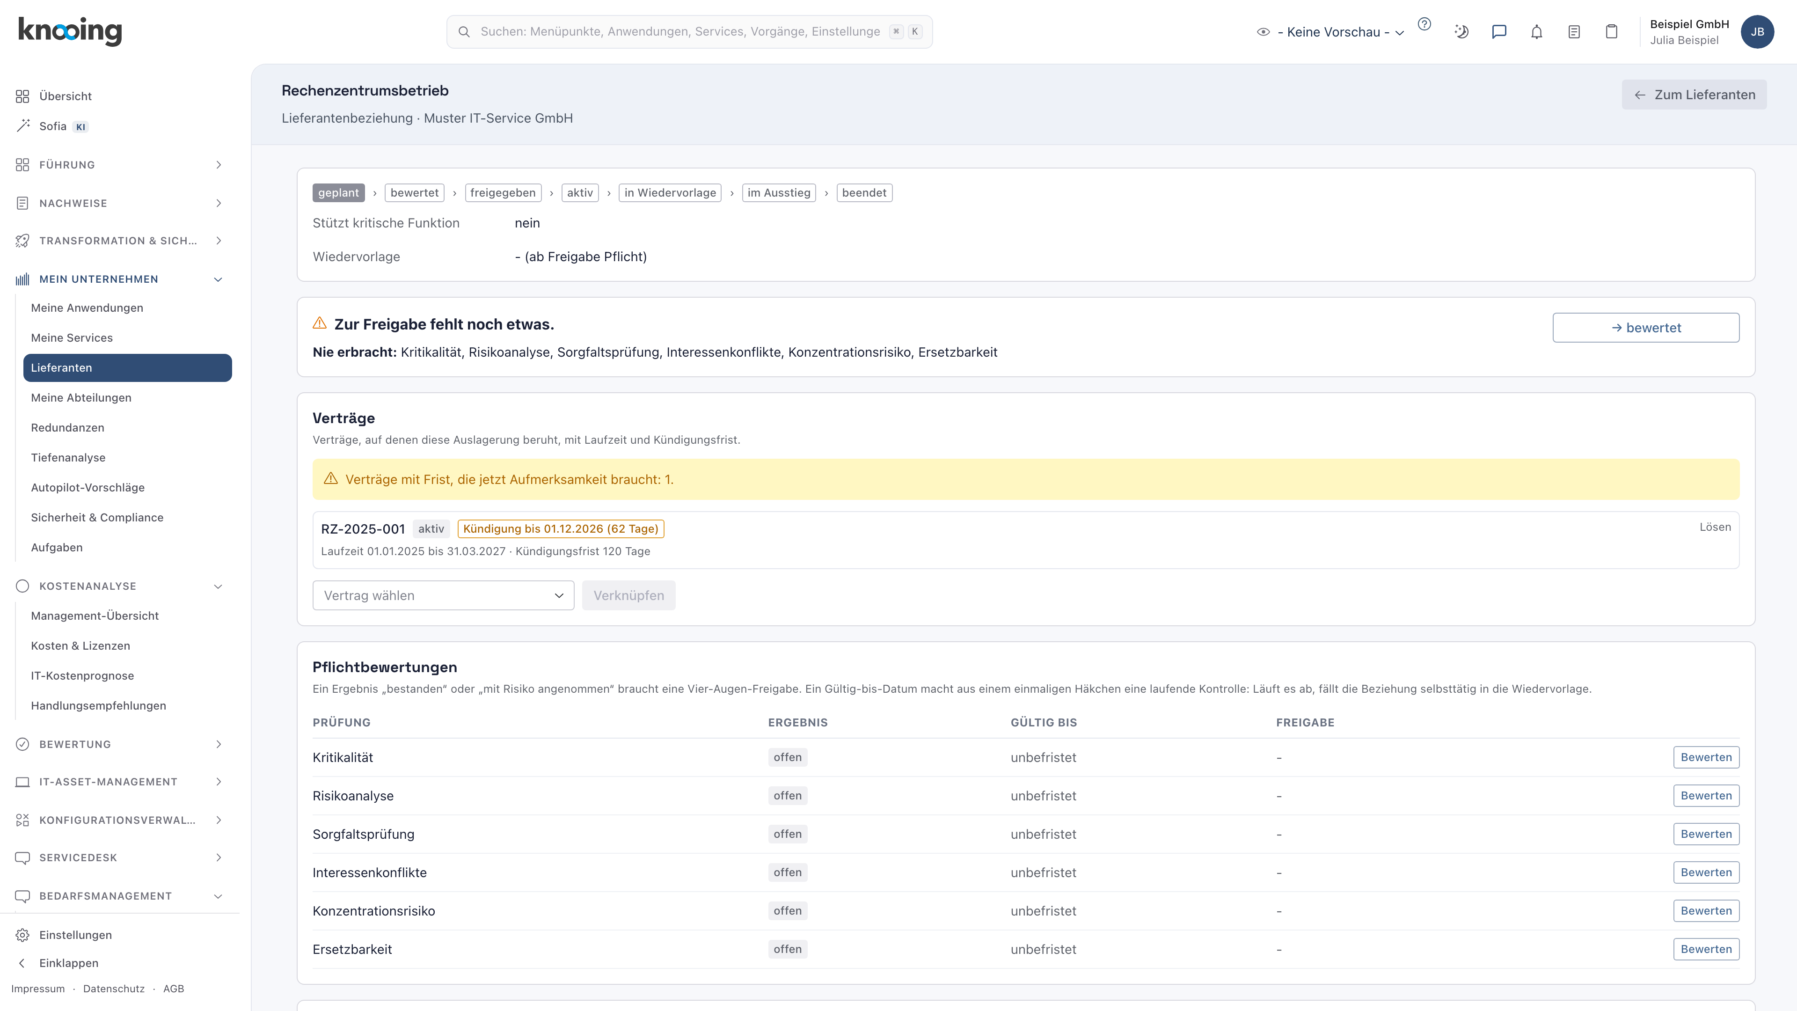Expand the NACHWEISE section
Viewport: 1797px width, 1011px height.
(118, 203)
